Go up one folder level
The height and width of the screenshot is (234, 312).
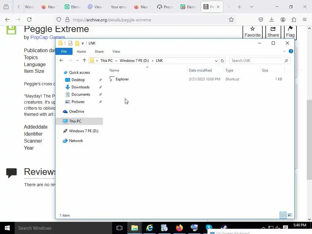[84, 61]
